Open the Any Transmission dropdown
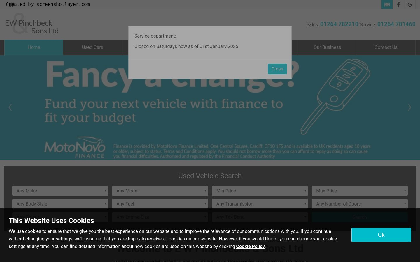 coord(260,204)
